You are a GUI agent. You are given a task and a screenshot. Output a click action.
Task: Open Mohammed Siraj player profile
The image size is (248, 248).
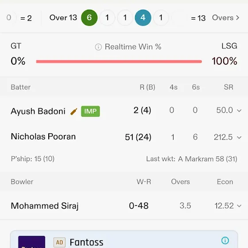pyautogui.click(x=45, y=206)
